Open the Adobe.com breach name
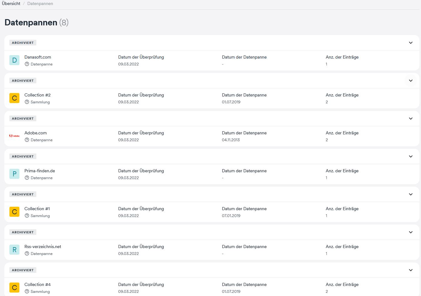This screenshot has height=296, width=421. (x=35, y=133)
